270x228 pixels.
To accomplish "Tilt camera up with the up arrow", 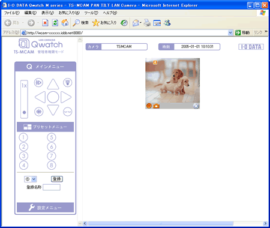I will (x=53, y=84).
